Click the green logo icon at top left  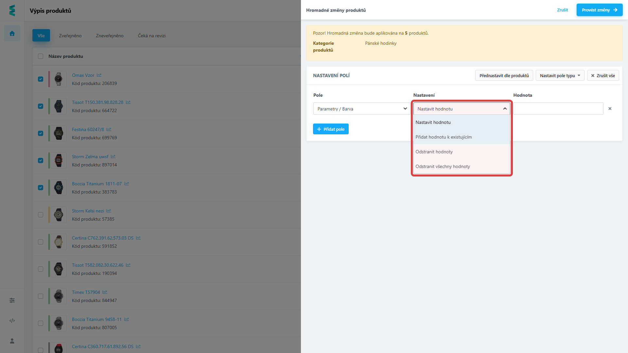[x=12, y=10]
